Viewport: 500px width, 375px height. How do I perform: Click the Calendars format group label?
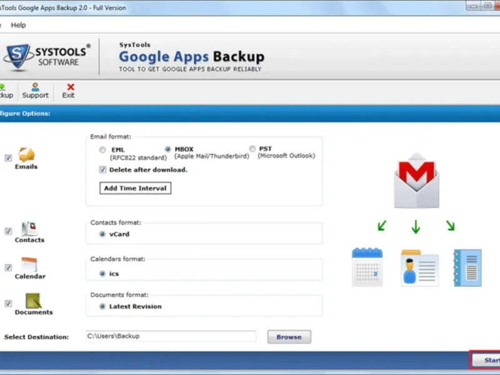[117, 259]
